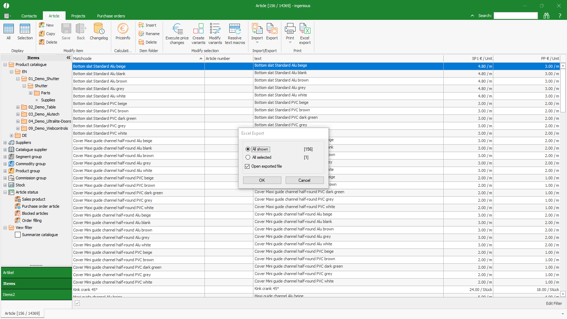Choose the All selected radio option
The image size is (567, 319).
[x=248, y=157]
